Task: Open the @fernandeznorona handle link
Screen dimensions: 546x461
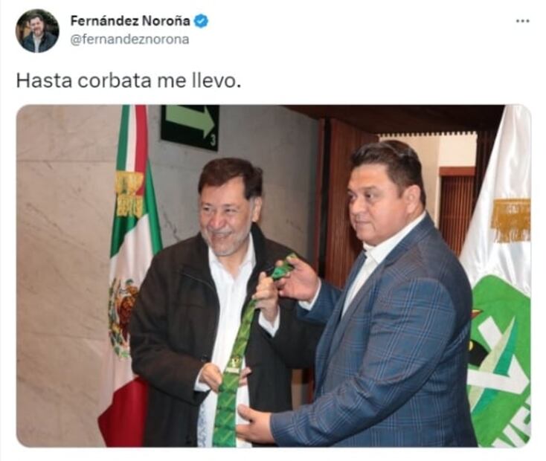Action: 129,39
